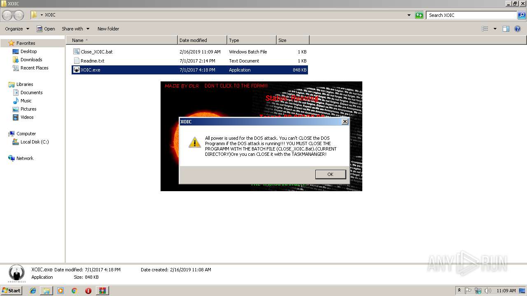
Task: Click New folder in toolbar
Action: (108, 29)
